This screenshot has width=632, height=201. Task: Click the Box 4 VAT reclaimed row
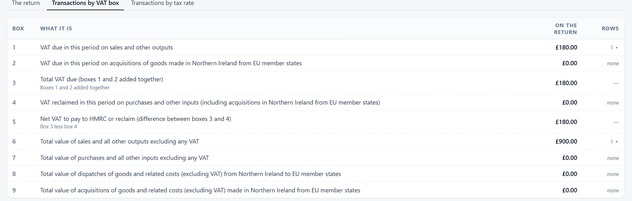pos(316,102)
